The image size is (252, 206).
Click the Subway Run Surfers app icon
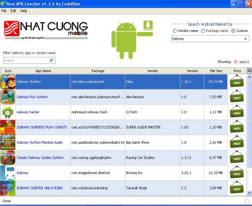8,97
